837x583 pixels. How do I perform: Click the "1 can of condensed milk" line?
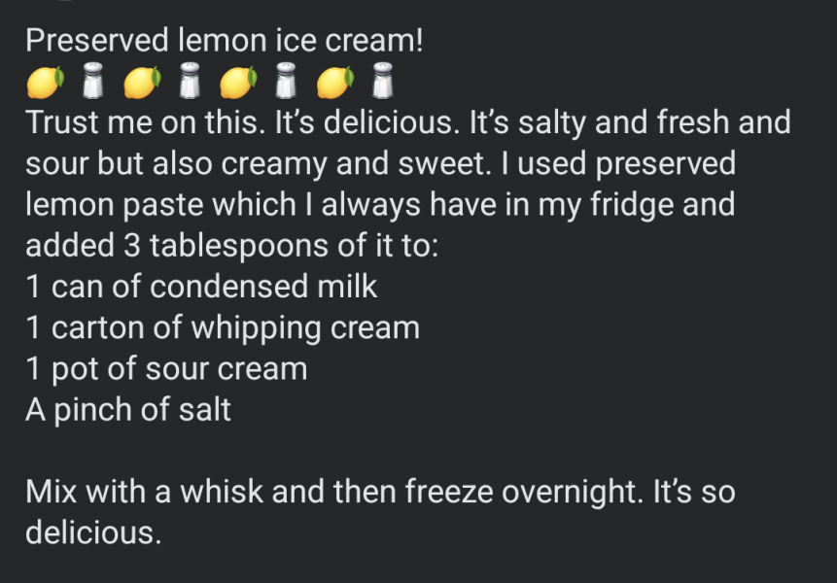(x=201, y=287)
